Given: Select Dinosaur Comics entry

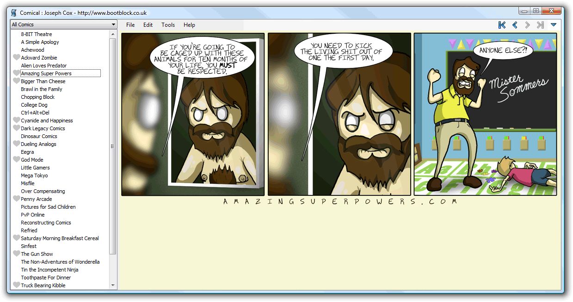Looking at the screenshot, I should point(39,136).
